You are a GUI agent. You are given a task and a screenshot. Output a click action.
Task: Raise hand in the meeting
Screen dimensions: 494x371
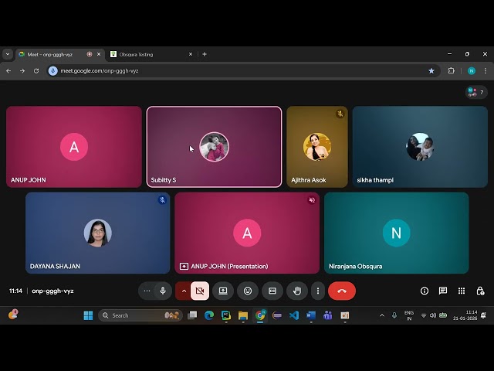(x=296, y=291)
